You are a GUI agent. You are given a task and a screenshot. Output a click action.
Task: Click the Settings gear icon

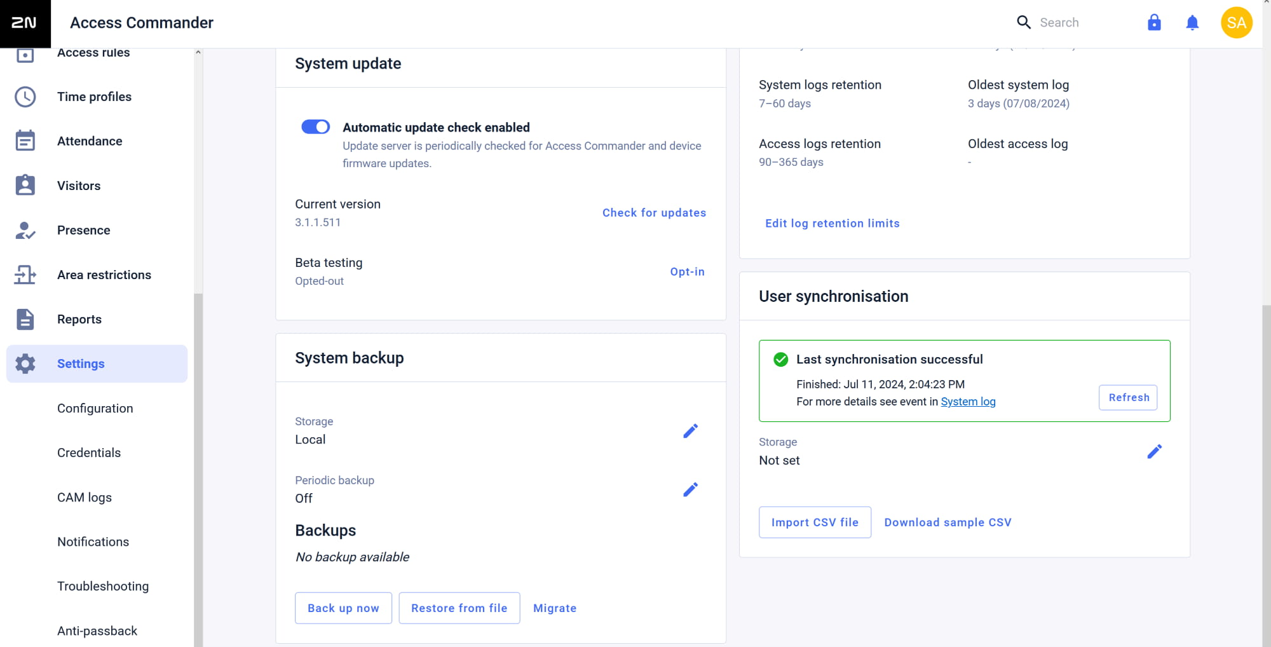coord(25,364)
